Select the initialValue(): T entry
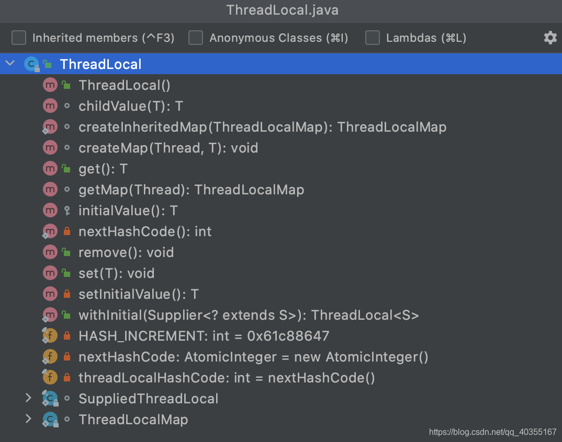The height and width of the screenshot is (442, 562). pos(128,210)
